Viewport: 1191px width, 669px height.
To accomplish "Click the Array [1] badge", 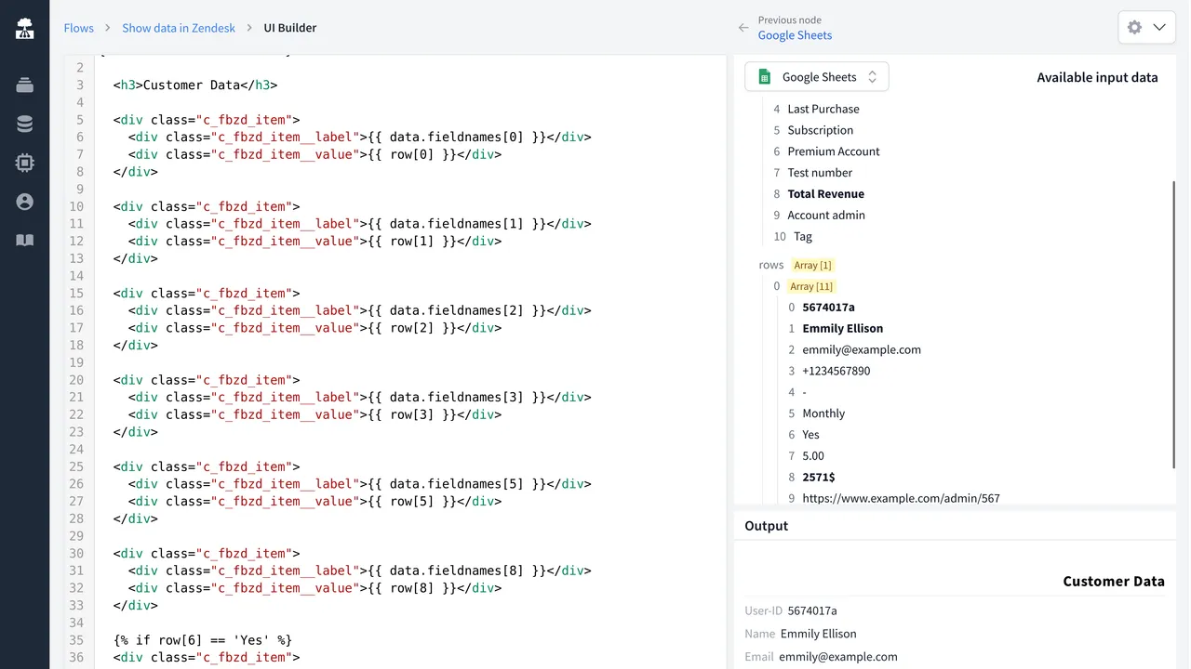I will (812, 266).
